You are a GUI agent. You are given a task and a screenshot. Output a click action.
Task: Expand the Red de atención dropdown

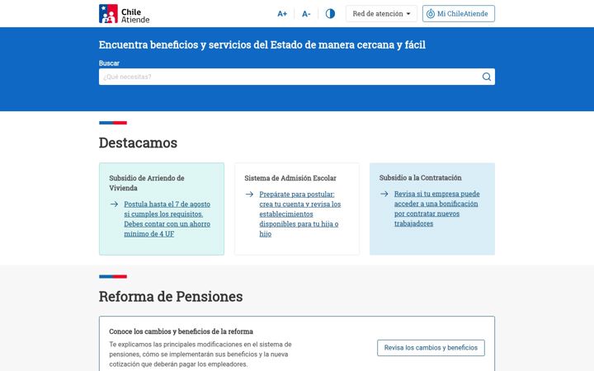(381, 14)
